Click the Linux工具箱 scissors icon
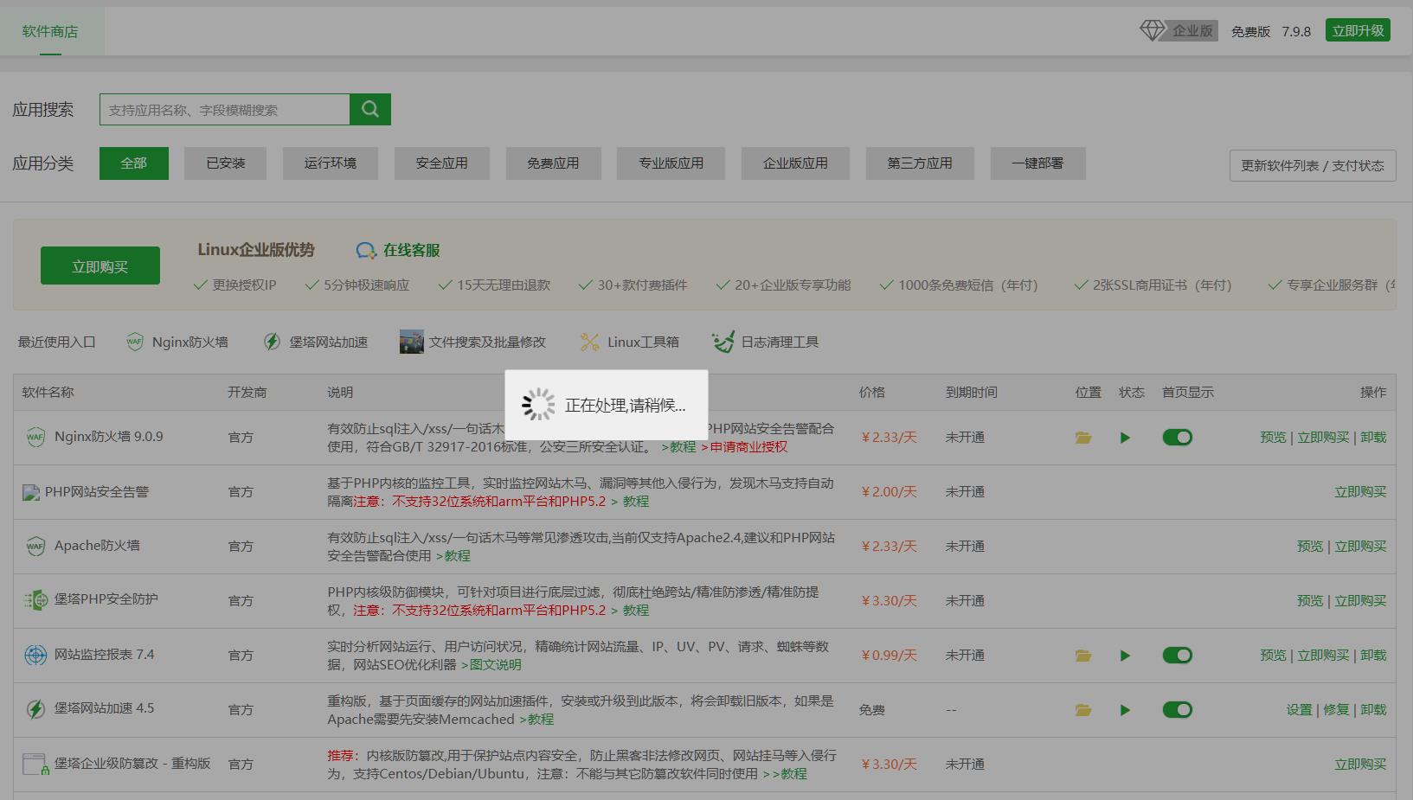The height and width of the screenshot is (800, 1413). coord(589,341)
